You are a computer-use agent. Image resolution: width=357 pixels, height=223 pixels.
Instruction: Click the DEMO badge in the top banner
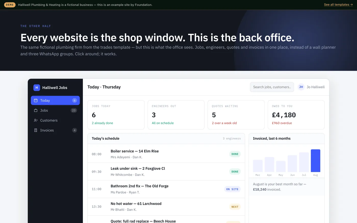click(10, 5)
